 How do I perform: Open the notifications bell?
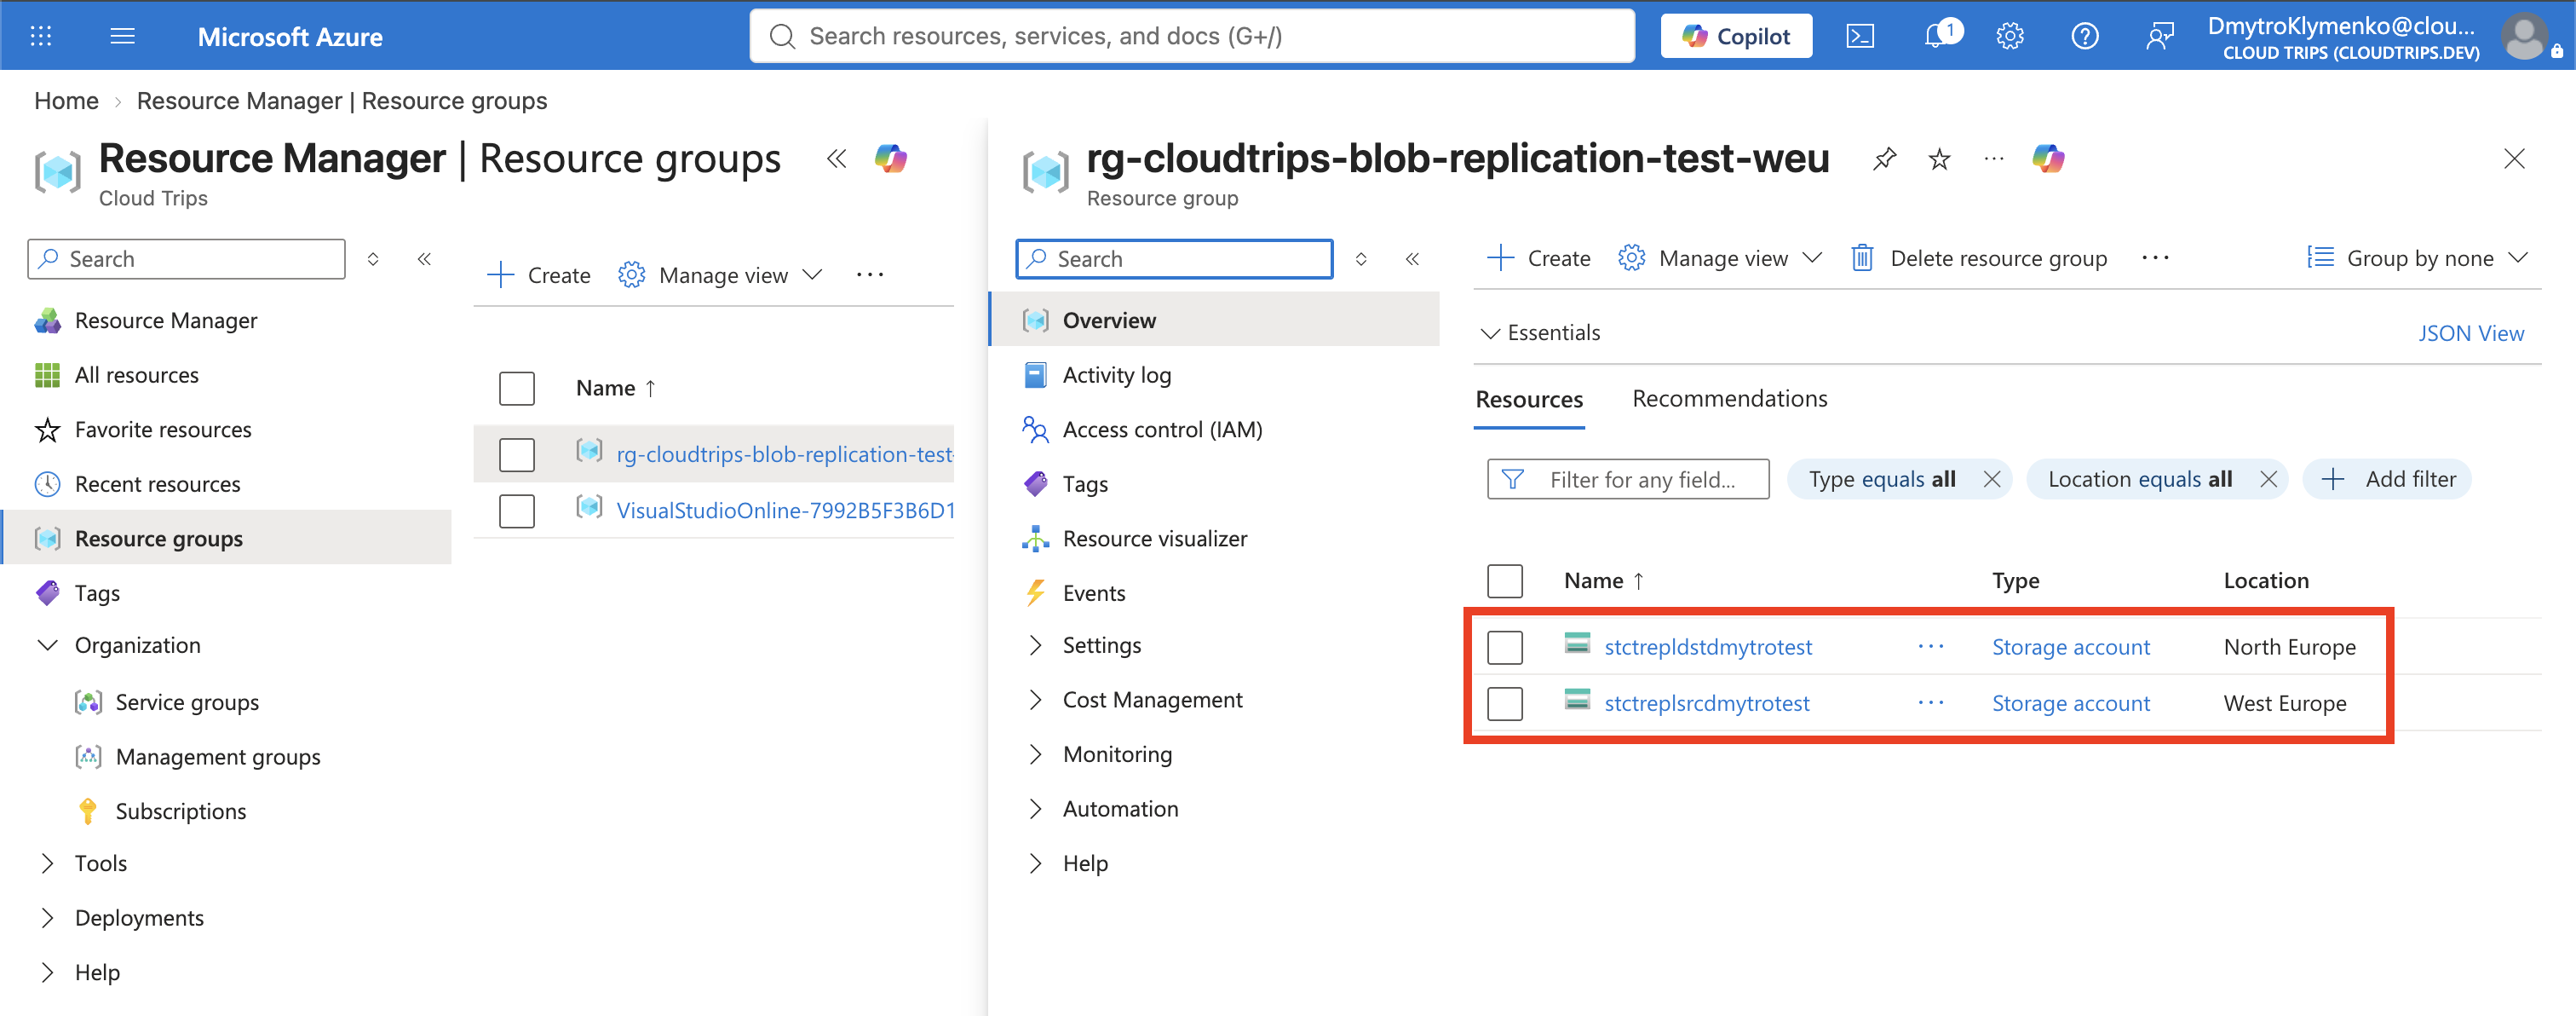pyautogui.click(x=1937, y=36)
